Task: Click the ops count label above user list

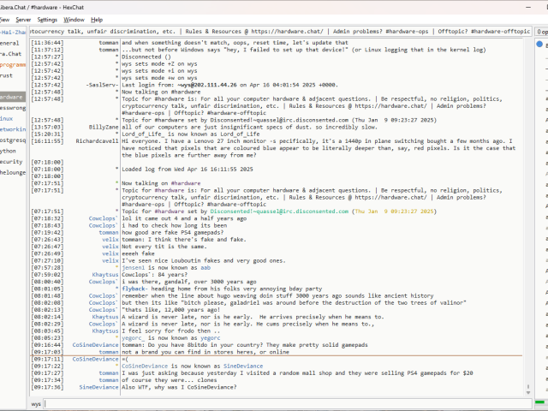Action: pos(541,31)
